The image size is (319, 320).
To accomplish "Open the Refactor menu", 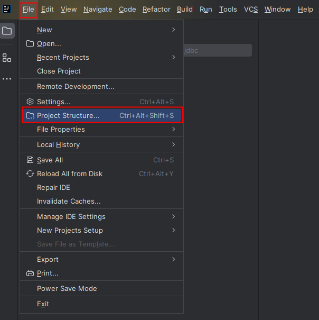I will coord(156,9).
